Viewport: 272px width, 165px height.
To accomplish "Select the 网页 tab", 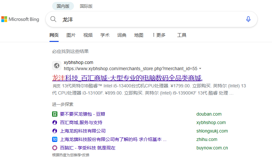I will (x=54, y=35).
